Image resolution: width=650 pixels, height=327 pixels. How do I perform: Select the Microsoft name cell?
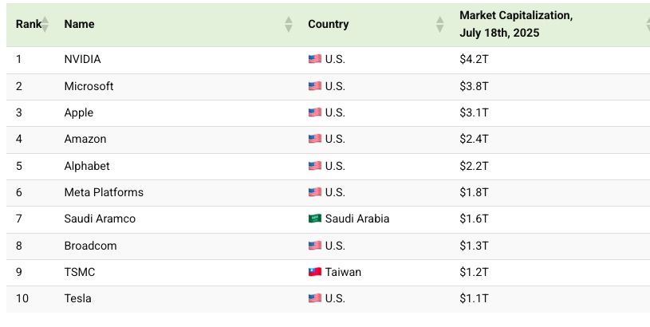pos(89,86)
